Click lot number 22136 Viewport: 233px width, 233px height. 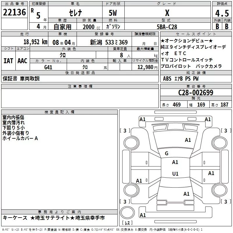pos(14,12)
